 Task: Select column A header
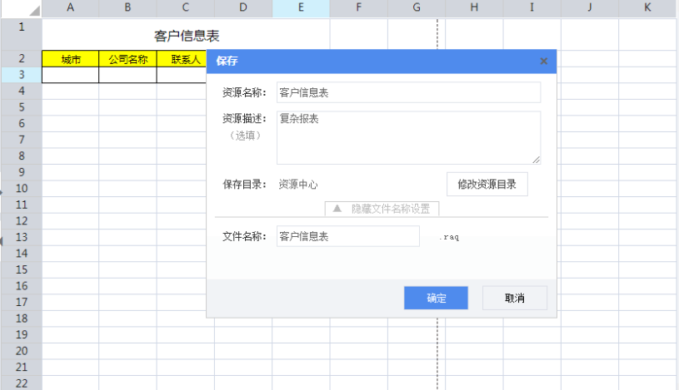click(x=70, y=8)
